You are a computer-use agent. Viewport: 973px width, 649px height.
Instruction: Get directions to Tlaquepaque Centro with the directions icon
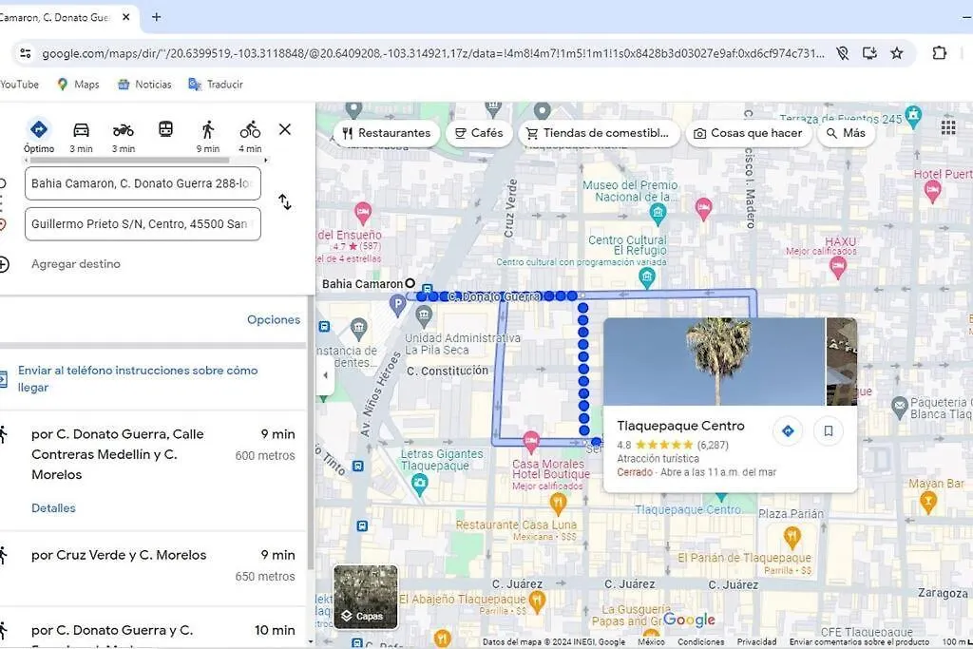(788, 430)
